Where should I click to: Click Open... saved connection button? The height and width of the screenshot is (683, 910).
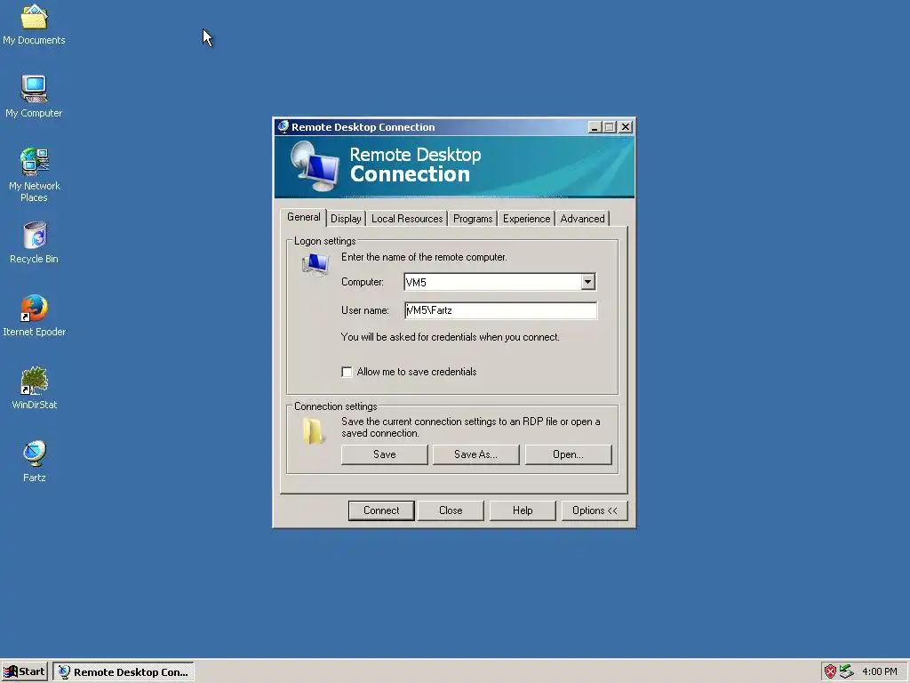568,454
